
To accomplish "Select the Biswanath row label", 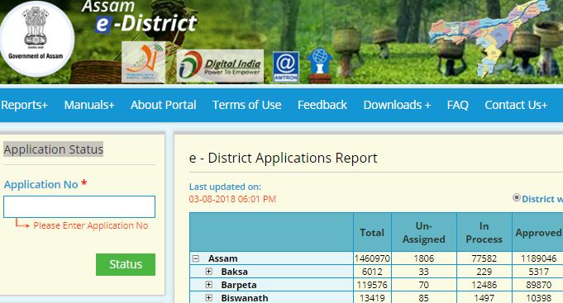I will (245, 298).
